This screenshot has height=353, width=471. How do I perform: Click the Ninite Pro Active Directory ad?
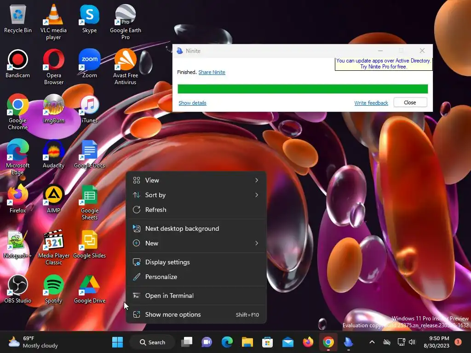pyautogui.click(x=384, y=63)
